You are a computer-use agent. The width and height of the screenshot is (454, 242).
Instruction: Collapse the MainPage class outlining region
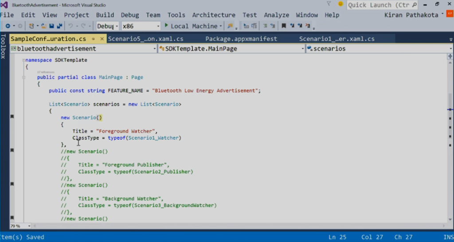tap(23, 77)
